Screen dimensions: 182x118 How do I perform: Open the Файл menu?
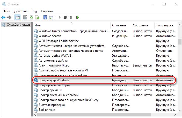(x=6, y=11)
